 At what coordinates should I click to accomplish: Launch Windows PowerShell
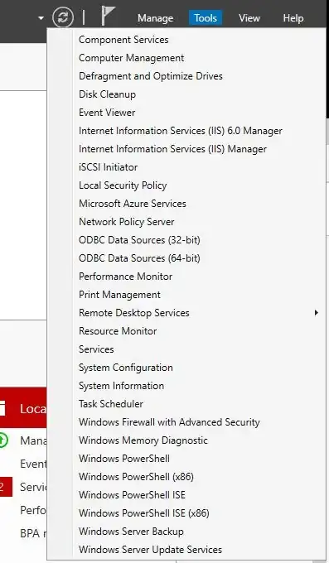(124, 459)
